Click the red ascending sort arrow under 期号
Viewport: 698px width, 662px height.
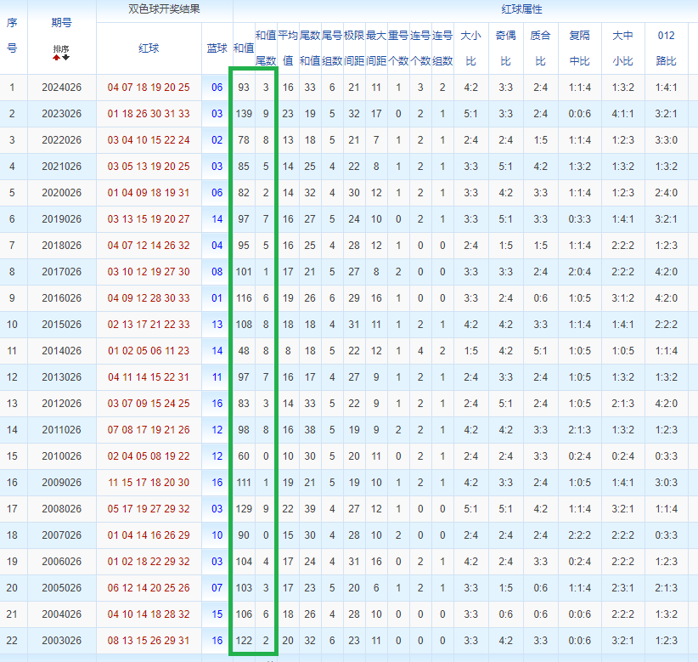click(56, 58)
